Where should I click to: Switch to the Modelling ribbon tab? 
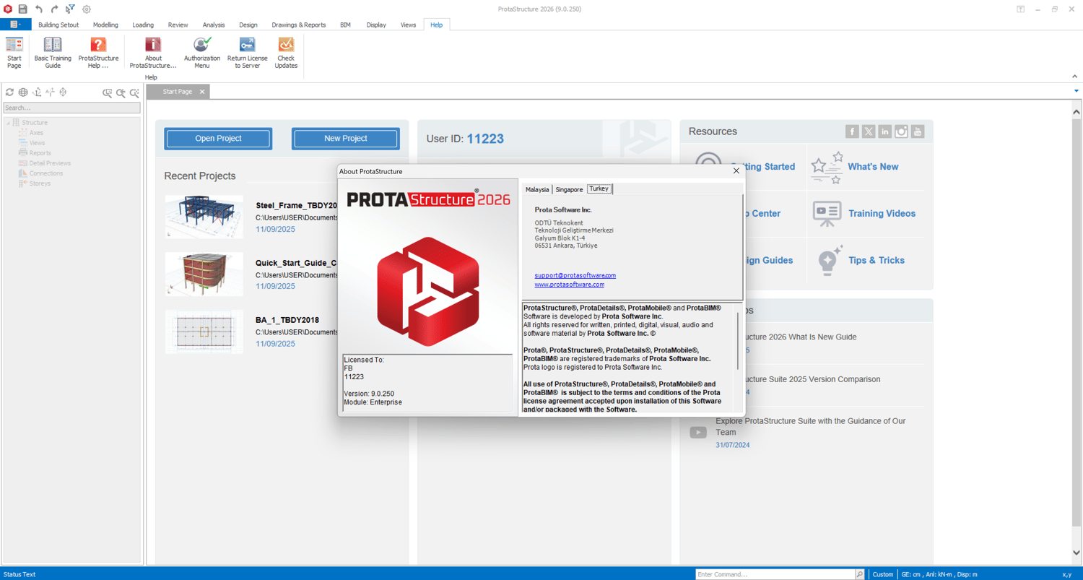[x=105, y=25]
